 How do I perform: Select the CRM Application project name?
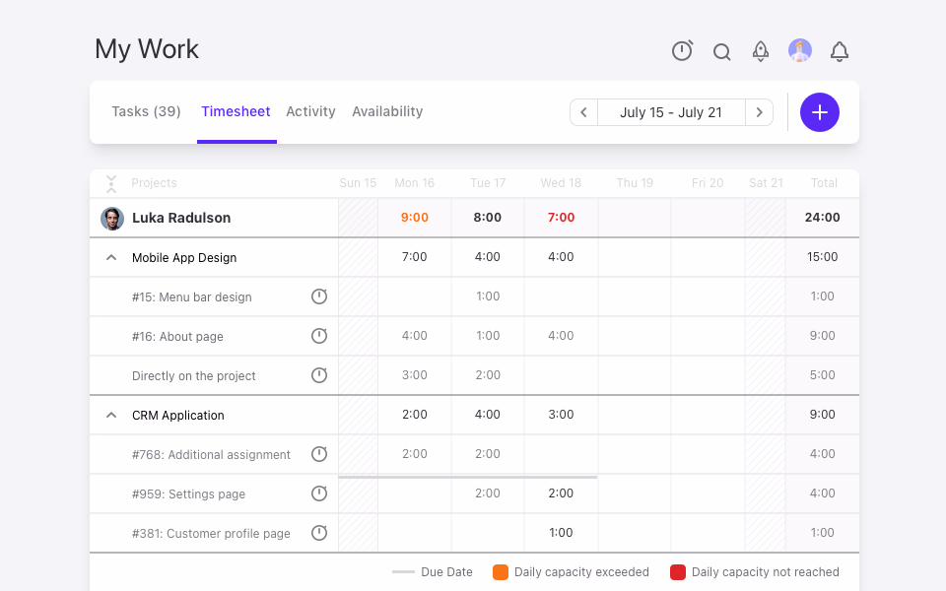pos(178,415)
